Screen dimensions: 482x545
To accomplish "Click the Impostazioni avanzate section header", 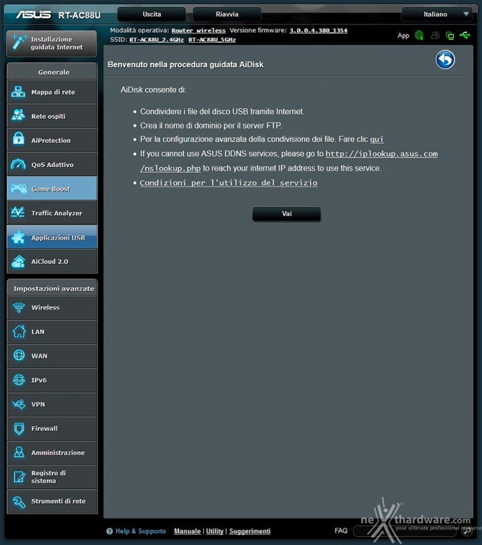I will click(52, 288).
